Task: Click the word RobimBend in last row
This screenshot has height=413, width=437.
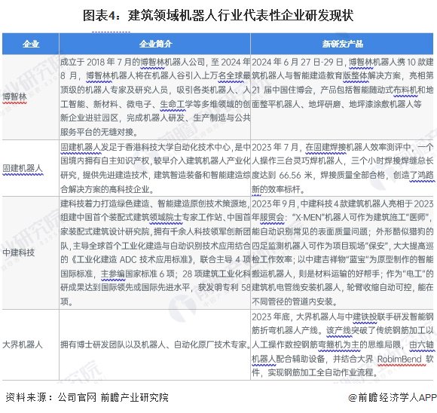Action: [399, 359]
